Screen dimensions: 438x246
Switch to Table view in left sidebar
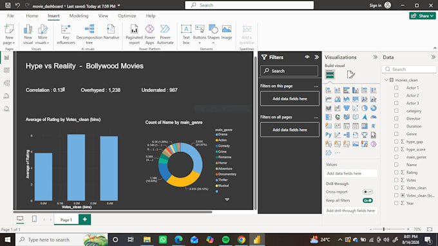(6, 70)
